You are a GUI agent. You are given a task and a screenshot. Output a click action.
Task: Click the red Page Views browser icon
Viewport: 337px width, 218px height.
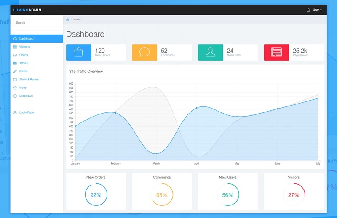[x=276, y=52]
